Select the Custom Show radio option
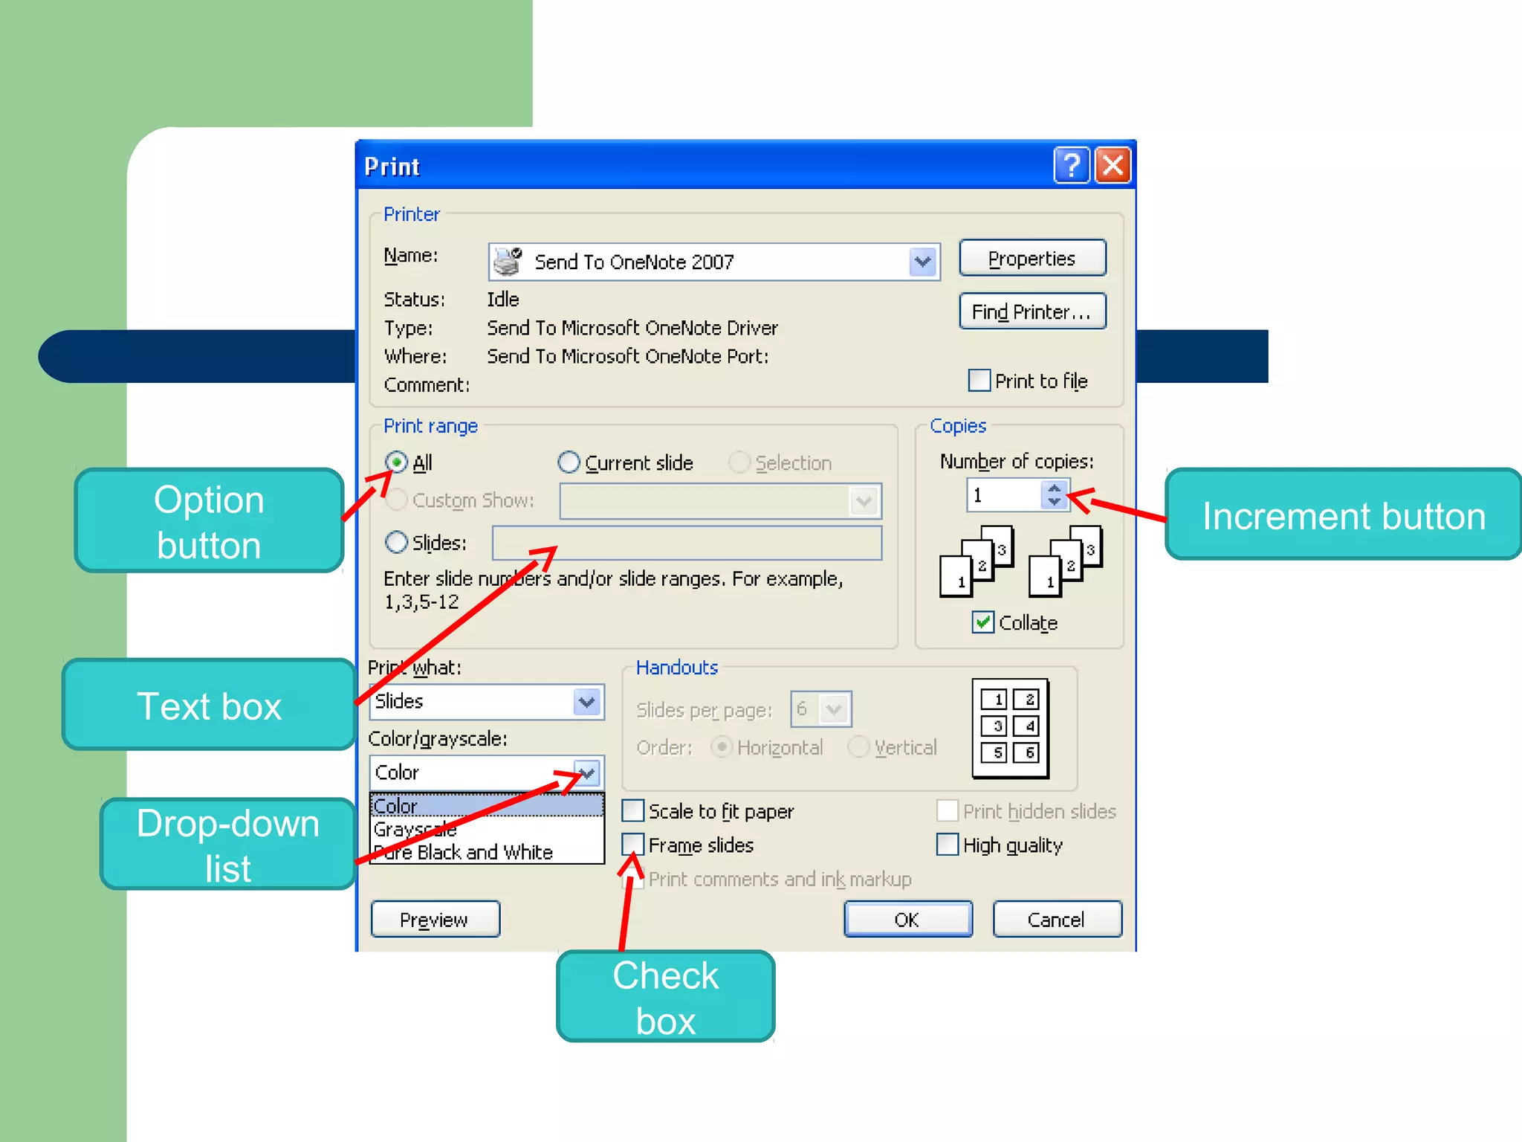The height and width of the screenshot is (1142, 1522). coord(397,500)
